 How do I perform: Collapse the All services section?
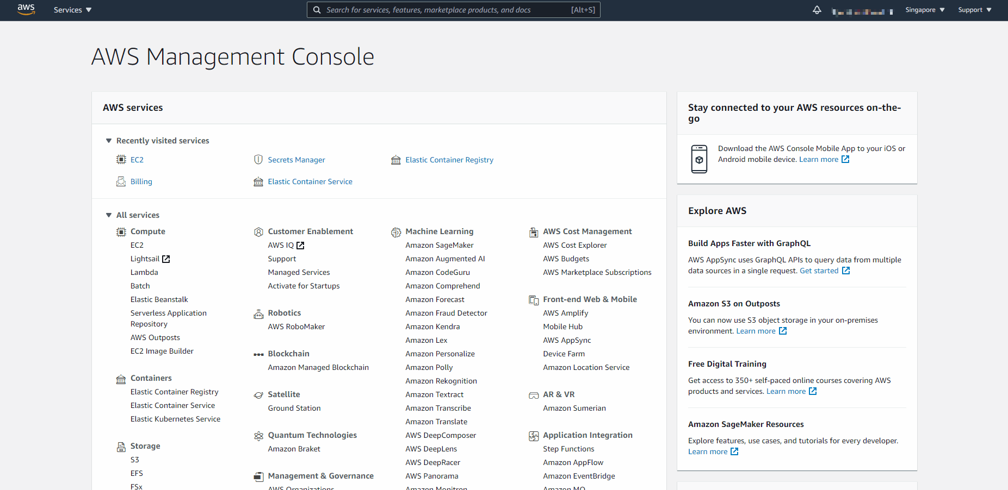[x=109, y=215]
